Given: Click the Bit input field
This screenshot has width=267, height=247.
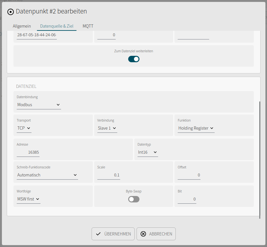Looking at the screenshot, I should (187, 199).
